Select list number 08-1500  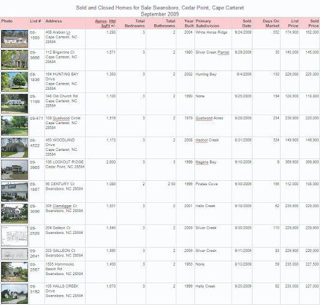click(x=34, y=35)
